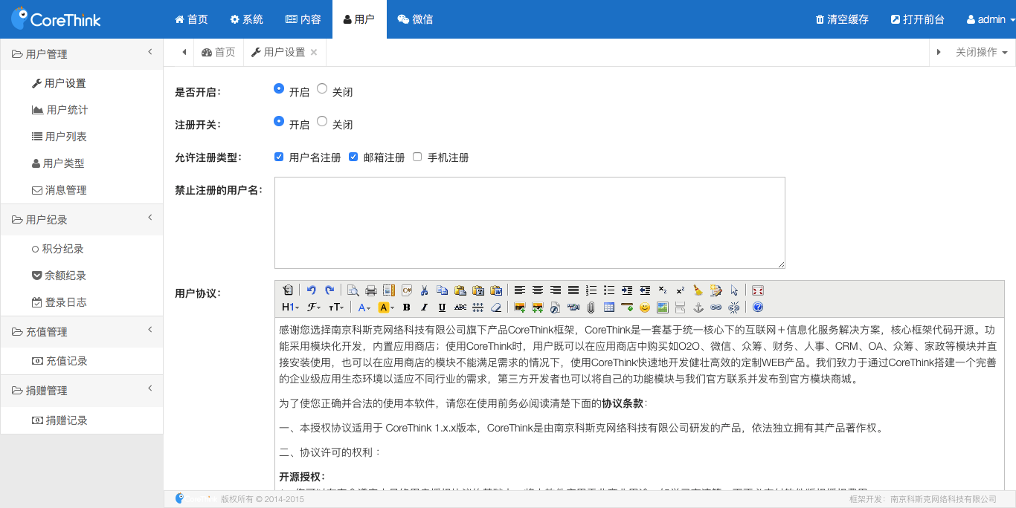
Task: Apply superscript formatting in the editor
Action: [681, 290]
